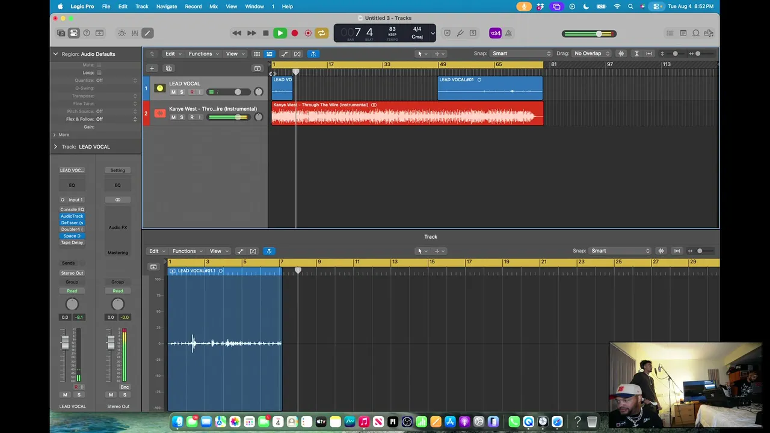Switch the Tracks area to grid view
The width and height of the screenshot is (770, 433).
point(257,54)
